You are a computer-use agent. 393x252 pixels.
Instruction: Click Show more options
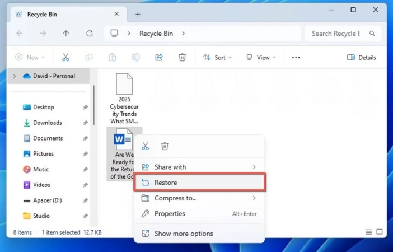(x=184, y=234)
